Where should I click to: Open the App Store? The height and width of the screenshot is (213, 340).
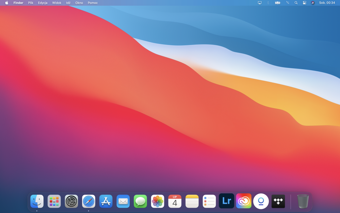tap(106, 201)
